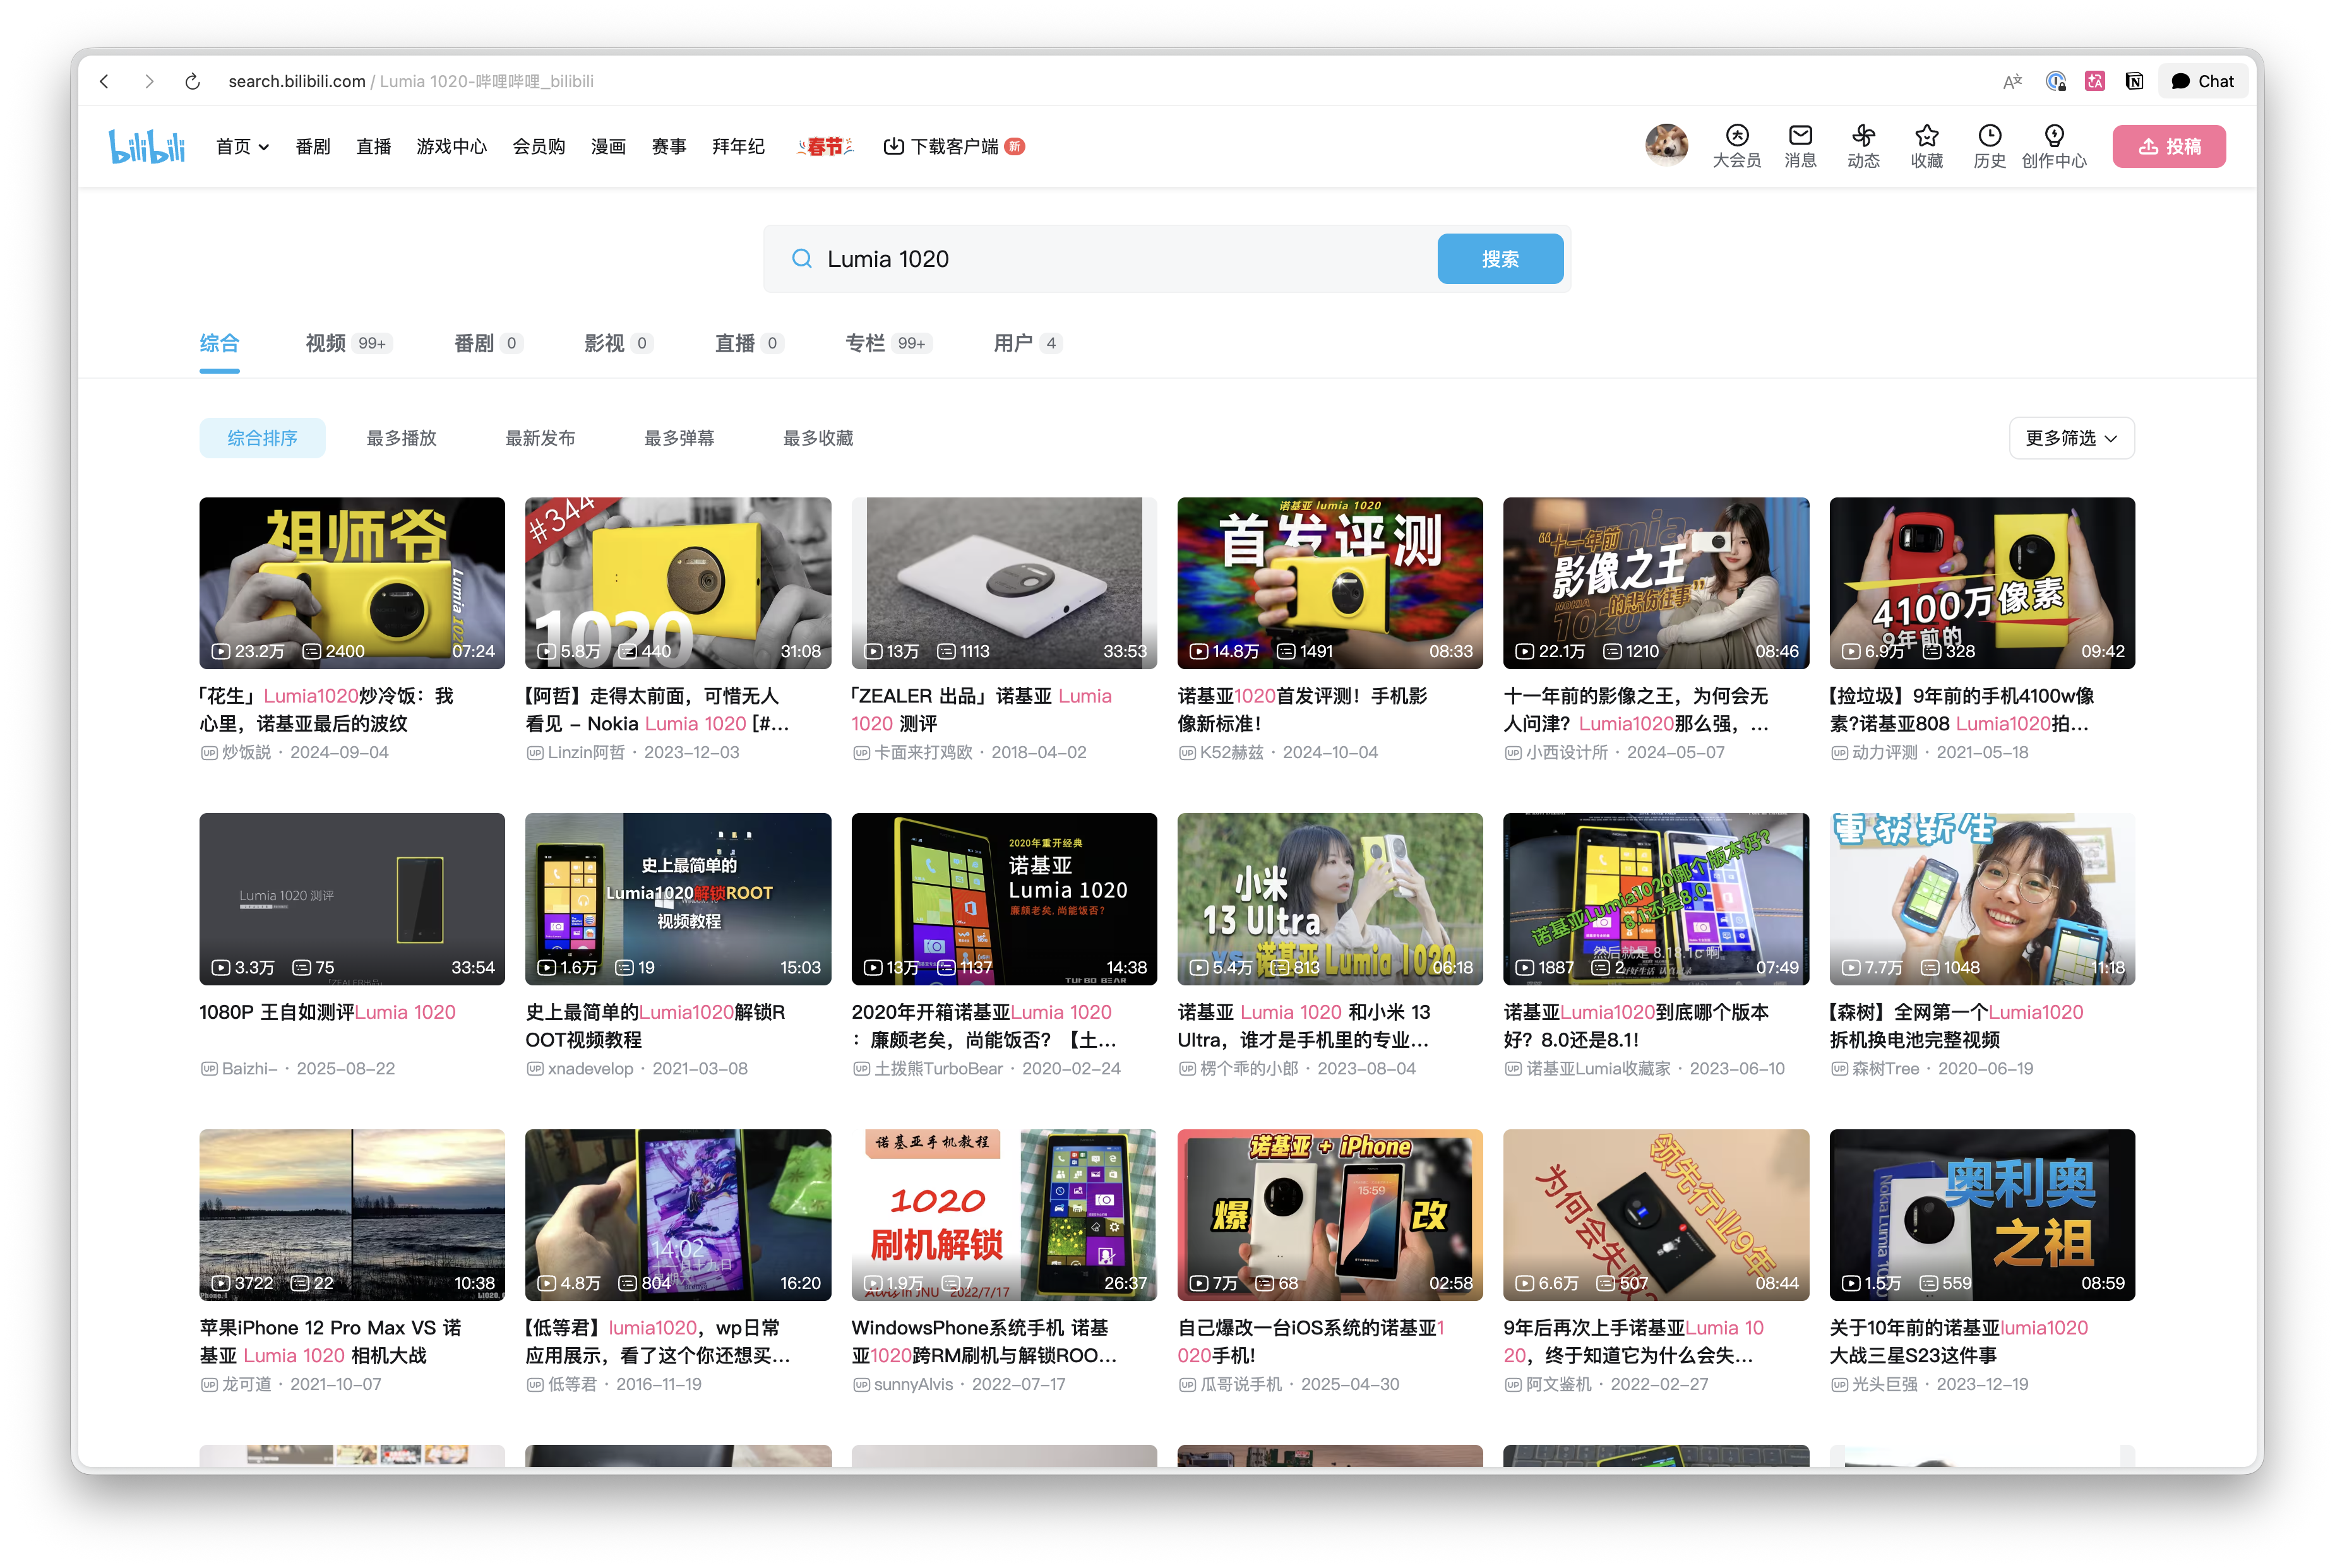Select the 最多播放 sort option
Image resolution: width=2335 pixels, height=1568 pixels.
401,438
